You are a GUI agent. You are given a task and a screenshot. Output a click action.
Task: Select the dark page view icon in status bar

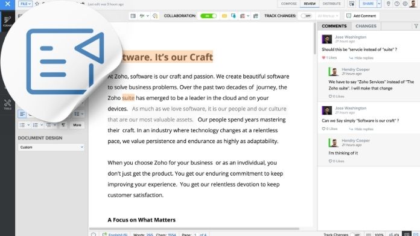click(407, 234)
